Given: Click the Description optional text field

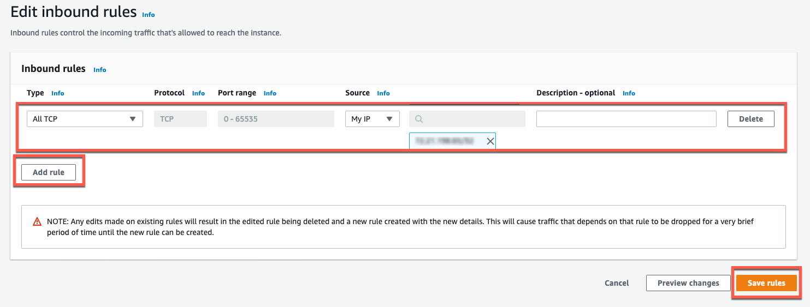Looking at the screenshot, I should click(626, 119).
